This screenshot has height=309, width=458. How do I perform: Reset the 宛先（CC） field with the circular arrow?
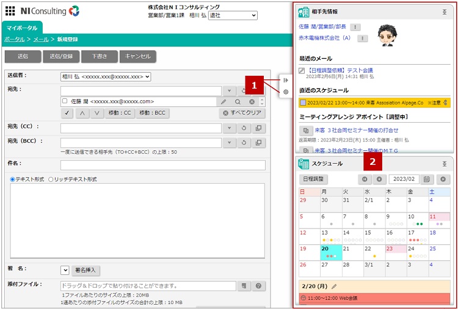click(244, 128)
